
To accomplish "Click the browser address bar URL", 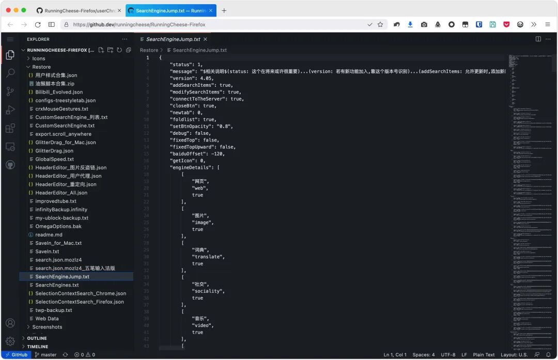I will 139,25.
